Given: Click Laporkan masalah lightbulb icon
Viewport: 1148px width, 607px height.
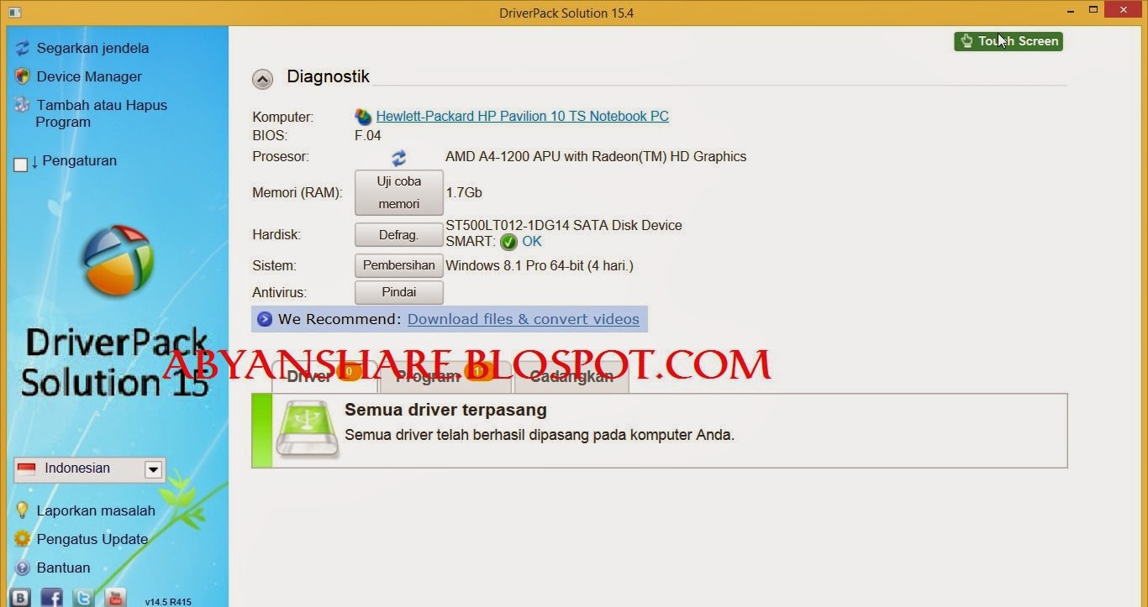Looking at the screenshot, I should (23, 510).
